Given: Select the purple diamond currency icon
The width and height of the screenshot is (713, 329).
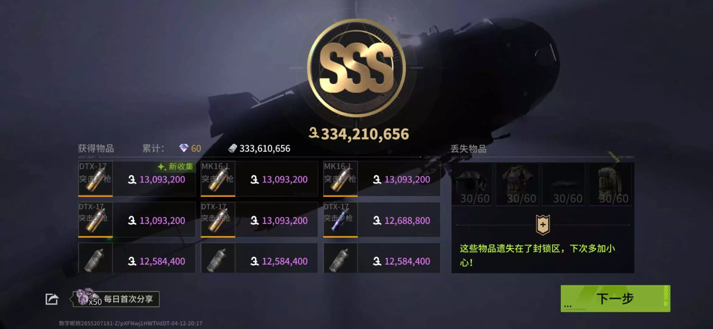Looking at the screenshot, I should (184, 148).
